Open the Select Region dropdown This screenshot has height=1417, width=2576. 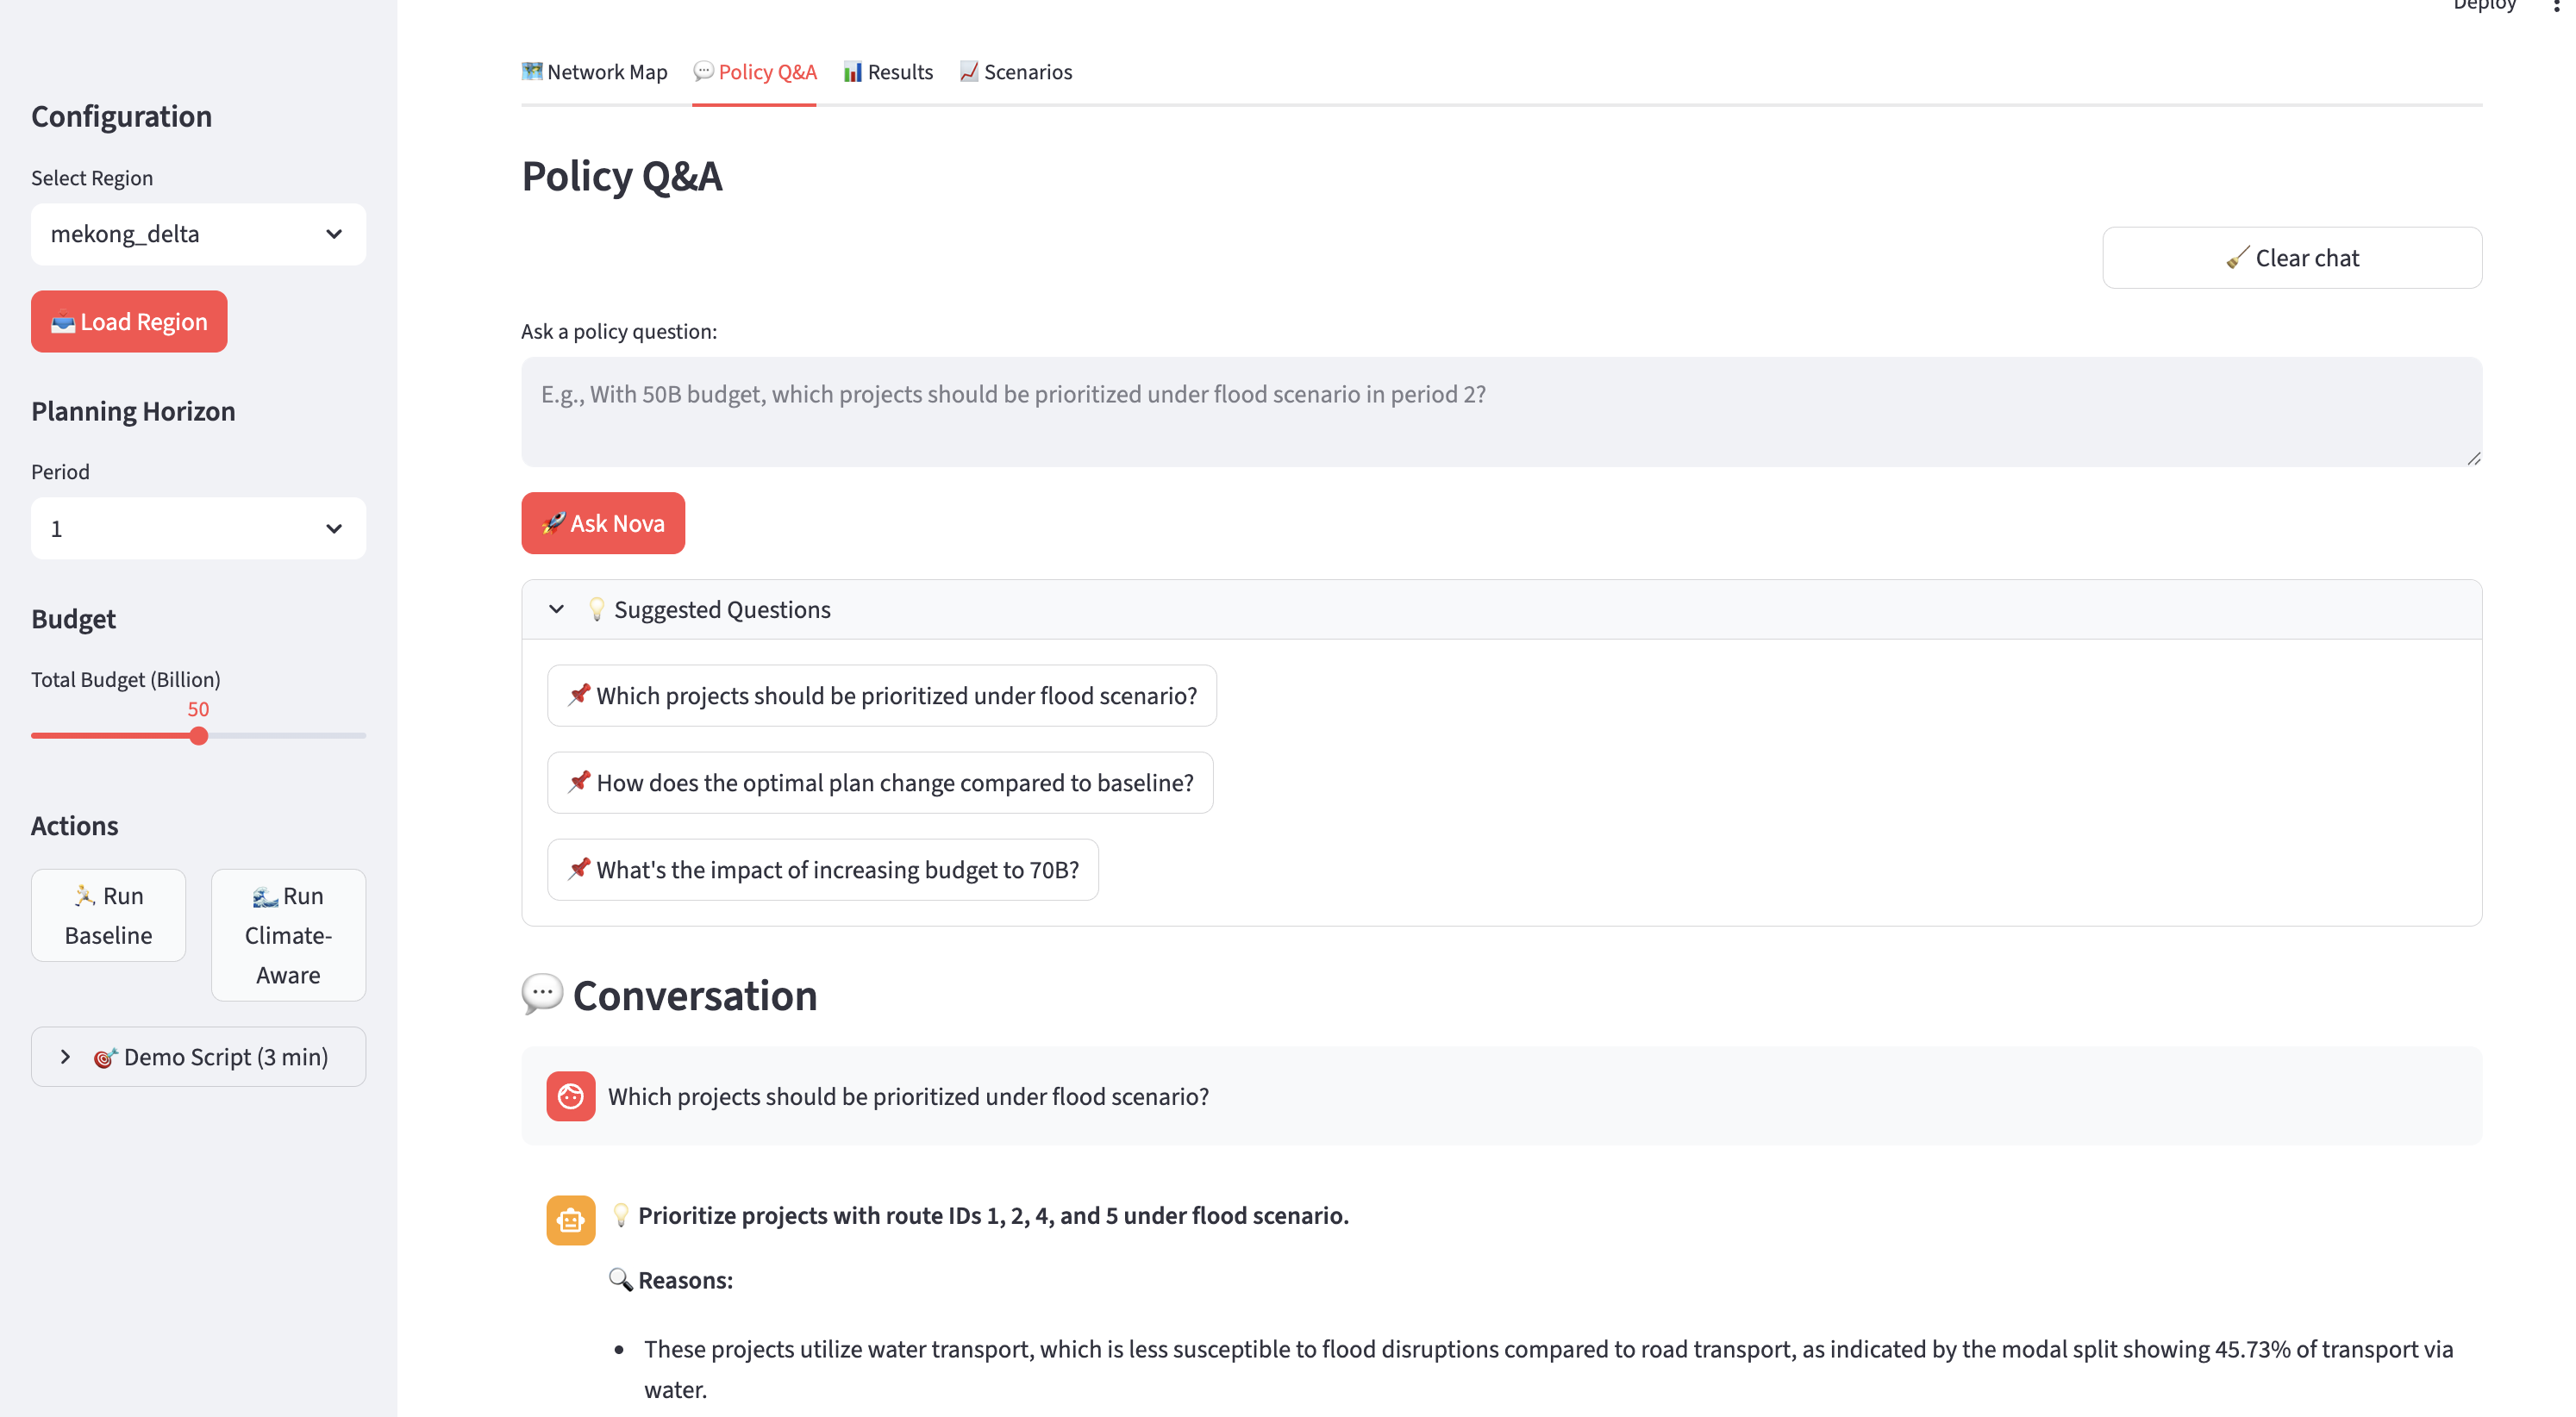[198, 234]
